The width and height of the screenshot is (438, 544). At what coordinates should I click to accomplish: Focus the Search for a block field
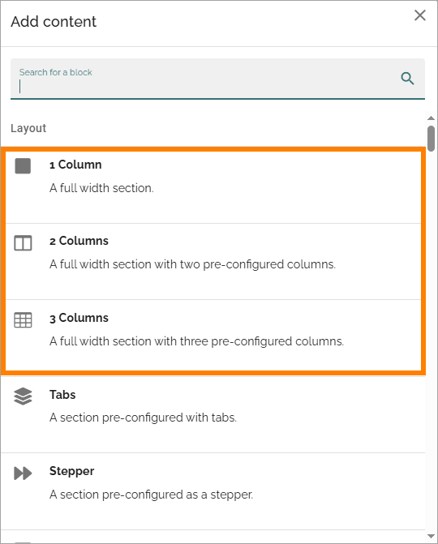pyautogui.click(x=217, y=79)
